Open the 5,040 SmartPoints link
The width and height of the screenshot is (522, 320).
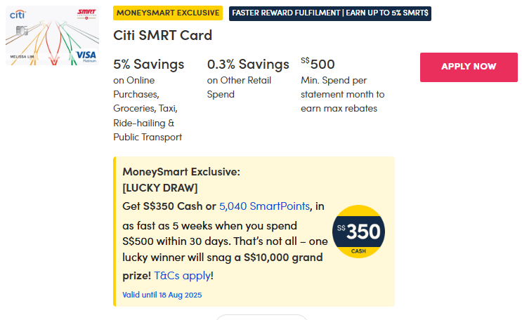(264, 206)
